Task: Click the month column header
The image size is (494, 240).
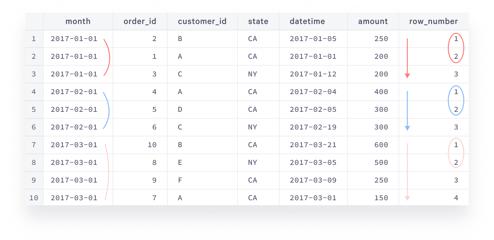Action: tap(78, 21)
